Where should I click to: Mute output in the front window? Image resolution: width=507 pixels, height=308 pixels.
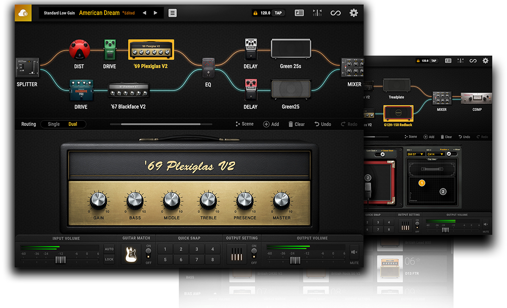[354, 252]
